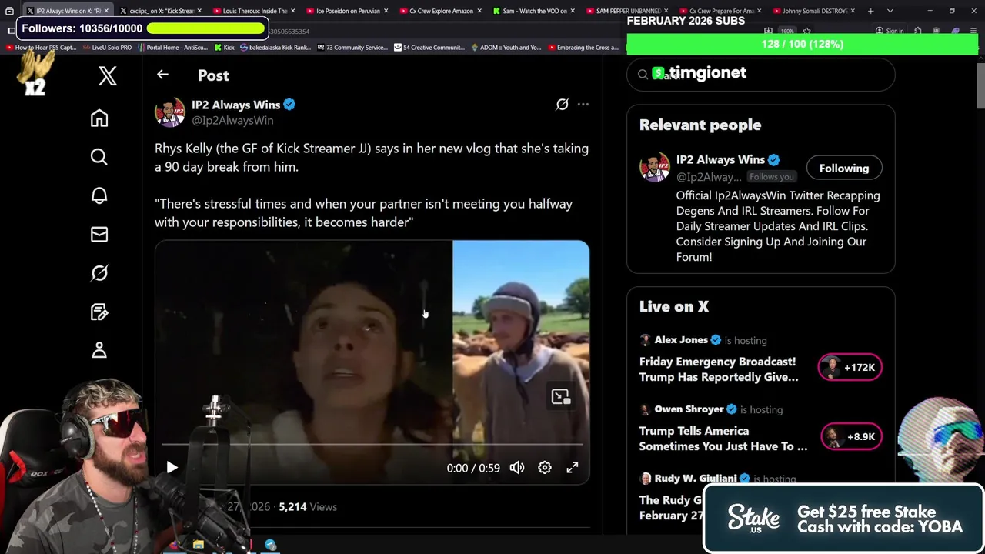The width and height of the screenshot is (985, 554).
Task: Open the tab overview icon at top-left
Action: click(9, 11)
